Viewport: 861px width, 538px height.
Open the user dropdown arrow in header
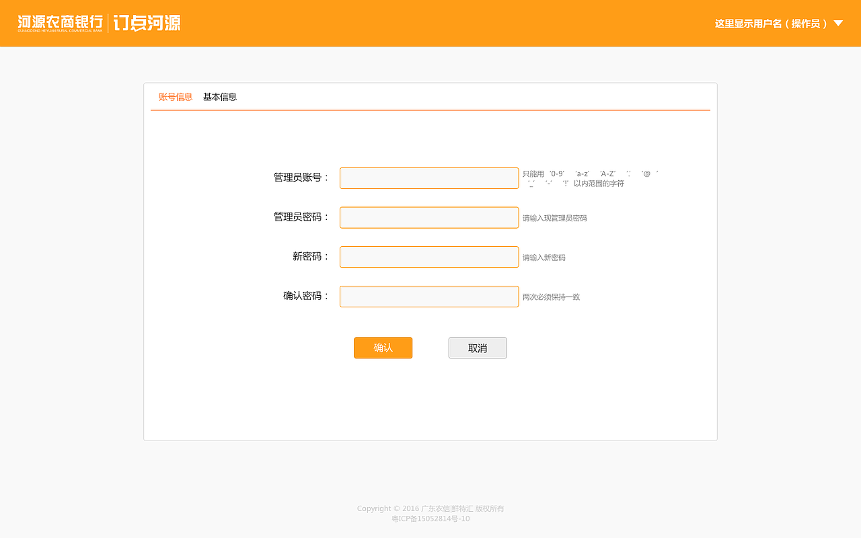(x=838, y=23)
